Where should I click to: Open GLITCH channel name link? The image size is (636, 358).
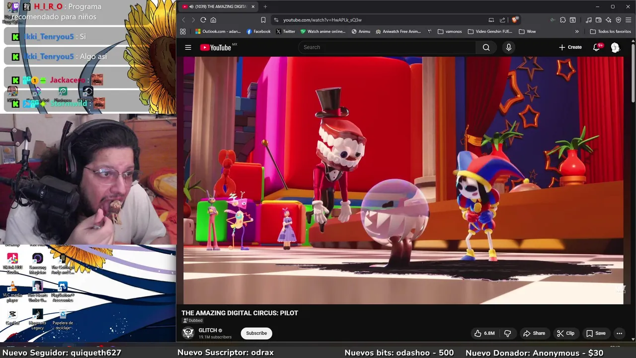click(x=208, y=330)
